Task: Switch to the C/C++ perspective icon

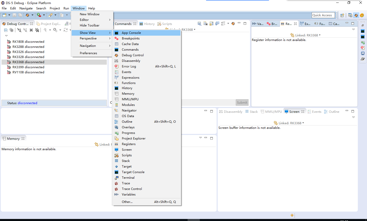Action: (x=350, y=15)
